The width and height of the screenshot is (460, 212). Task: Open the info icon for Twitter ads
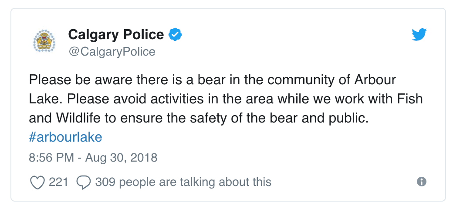click(422, 182)
